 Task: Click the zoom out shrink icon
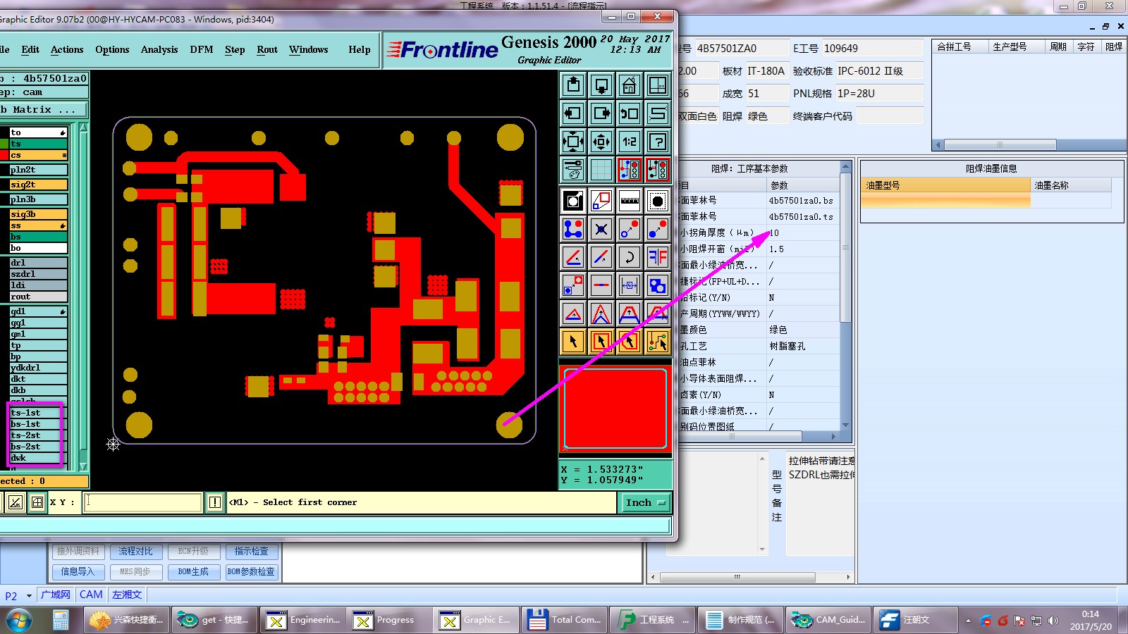coord(601,142)
